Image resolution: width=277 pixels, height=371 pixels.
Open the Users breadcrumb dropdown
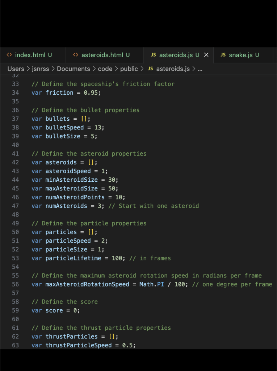16,69
